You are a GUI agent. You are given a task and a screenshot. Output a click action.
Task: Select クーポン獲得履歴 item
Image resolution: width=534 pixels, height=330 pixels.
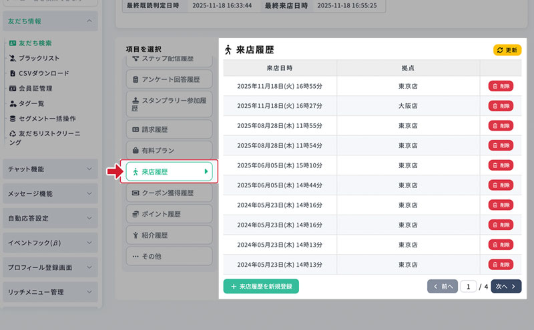[169, 193]
